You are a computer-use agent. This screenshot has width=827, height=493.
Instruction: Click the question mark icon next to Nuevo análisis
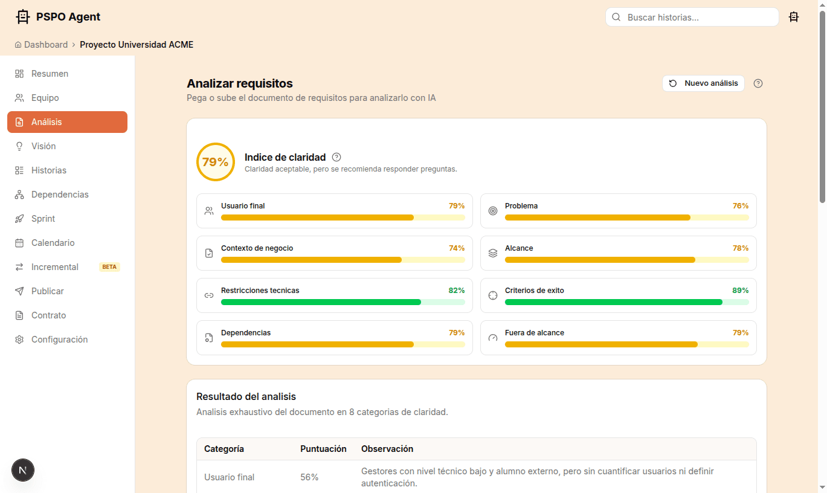coord(758,83)
